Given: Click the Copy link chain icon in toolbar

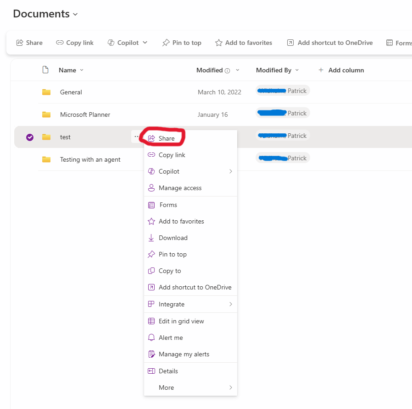Looking at the screenshot, I should pyautogui.click(x=60, y=43).
